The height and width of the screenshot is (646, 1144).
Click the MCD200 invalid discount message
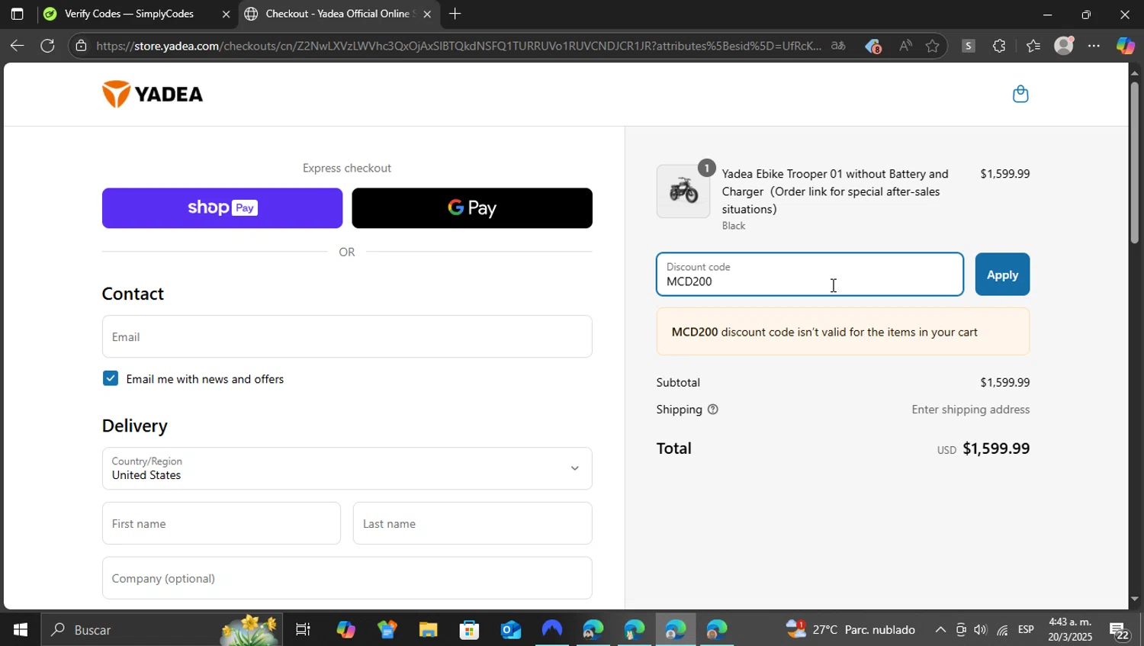pyautogui.click(x=843, y=332)
